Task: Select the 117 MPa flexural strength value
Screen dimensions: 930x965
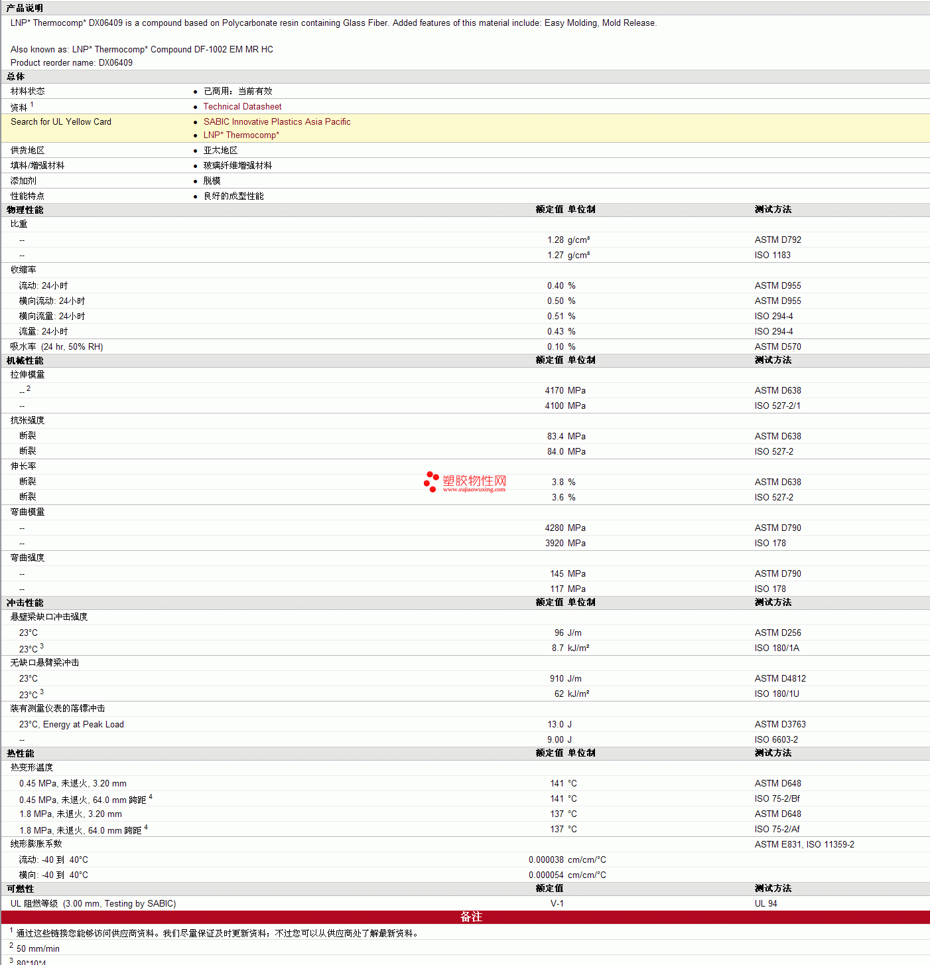Action: [568, 589]
